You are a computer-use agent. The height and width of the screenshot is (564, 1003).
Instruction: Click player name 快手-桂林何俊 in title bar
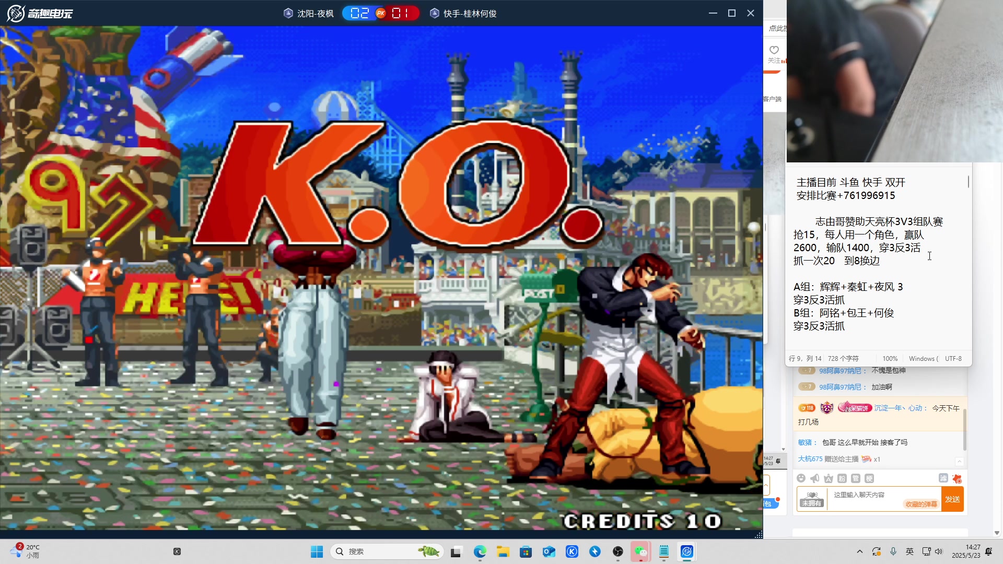[x=470, y=14]
